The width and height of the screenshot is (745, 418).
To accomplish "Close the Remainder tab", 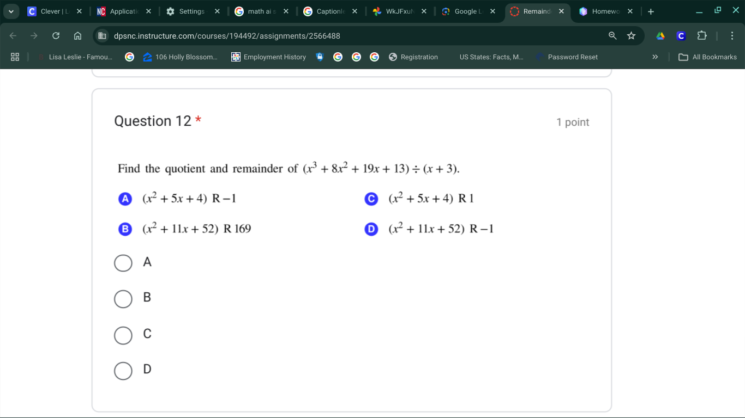I will [561, 11].
